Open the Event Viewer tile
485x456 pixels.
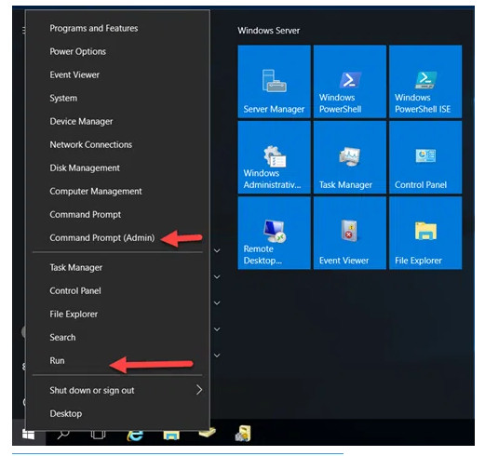(x=350, y=233)
